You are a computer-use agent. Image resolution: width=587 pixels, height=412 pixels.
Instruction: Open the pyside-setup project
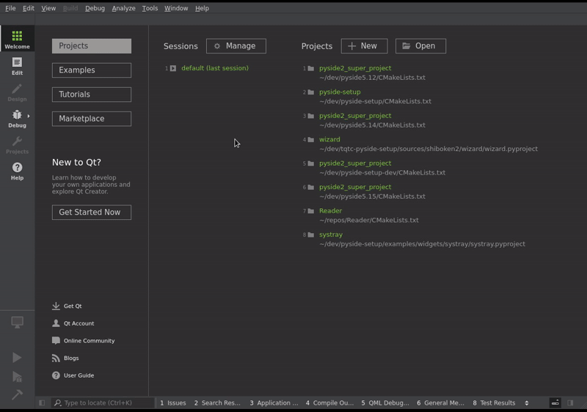pos(340,92)
